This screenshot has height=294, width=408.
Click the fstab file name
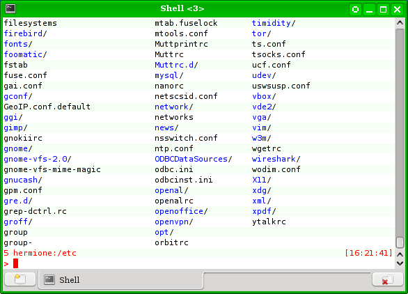(x=15, y=65)
